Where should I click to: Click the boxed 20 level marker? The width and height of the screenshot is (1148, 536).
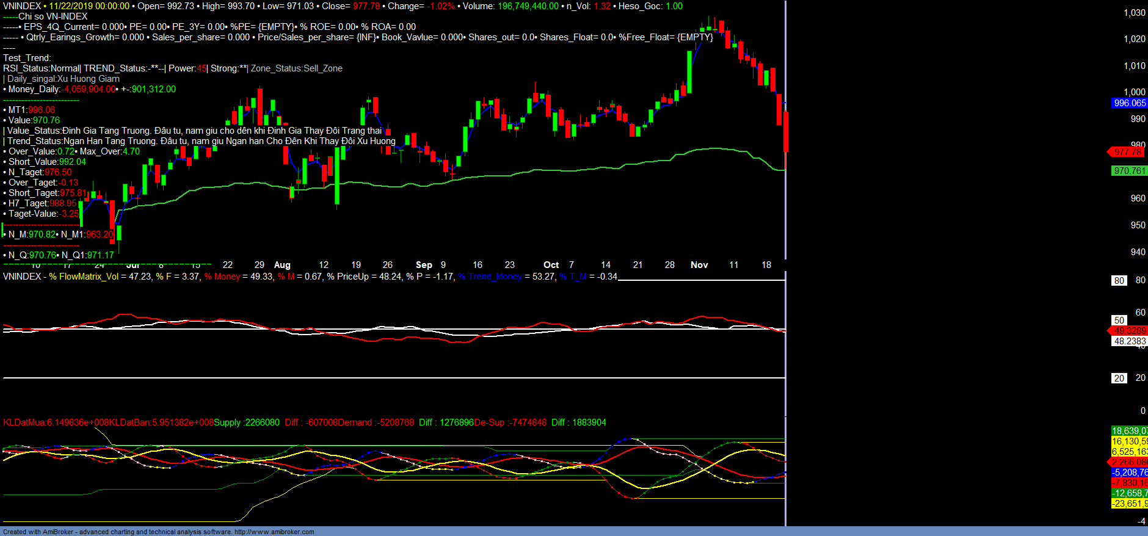pos(1119,378)
